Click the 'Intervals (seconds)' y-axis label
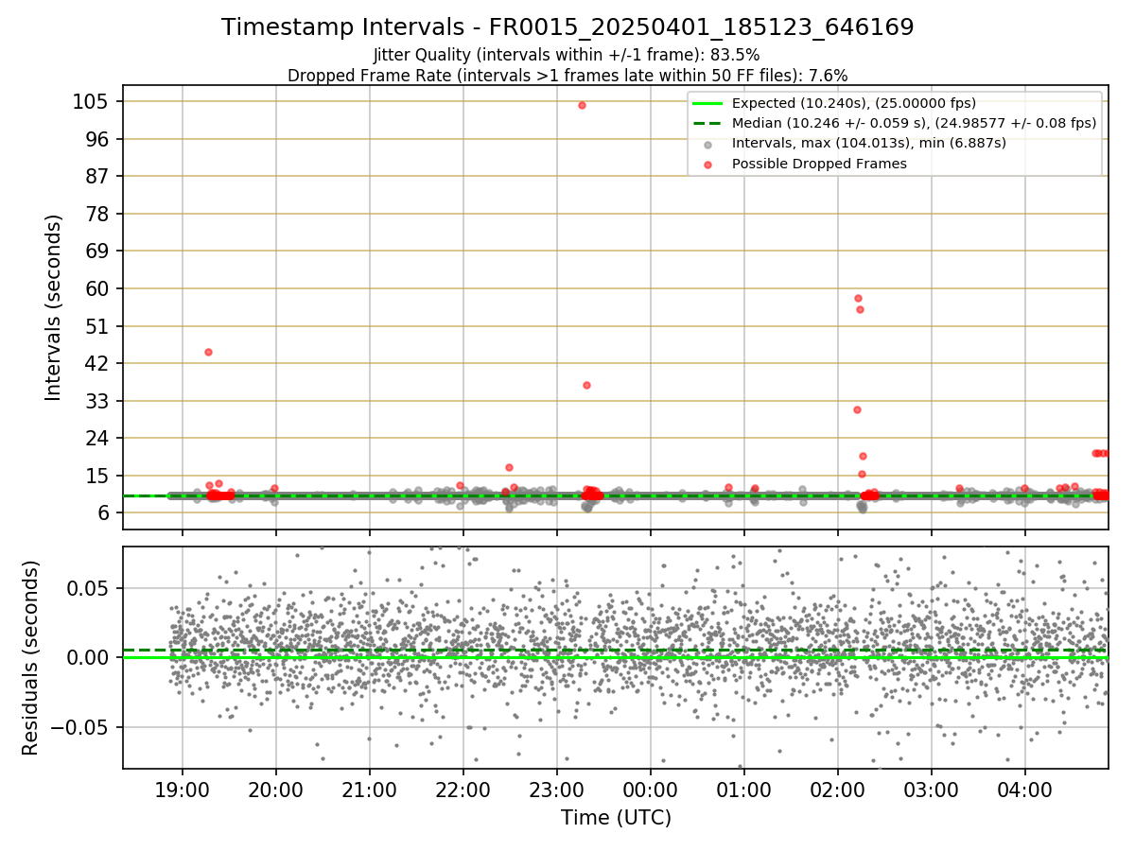Screen dimensions: 1135x851 click(x=54, y=307)
